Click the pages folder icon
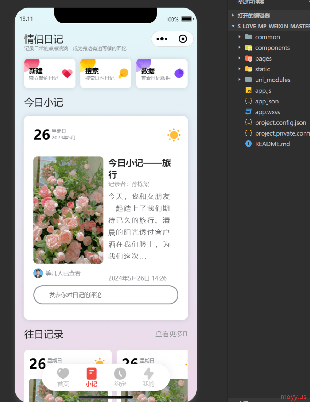 (248, 58)
